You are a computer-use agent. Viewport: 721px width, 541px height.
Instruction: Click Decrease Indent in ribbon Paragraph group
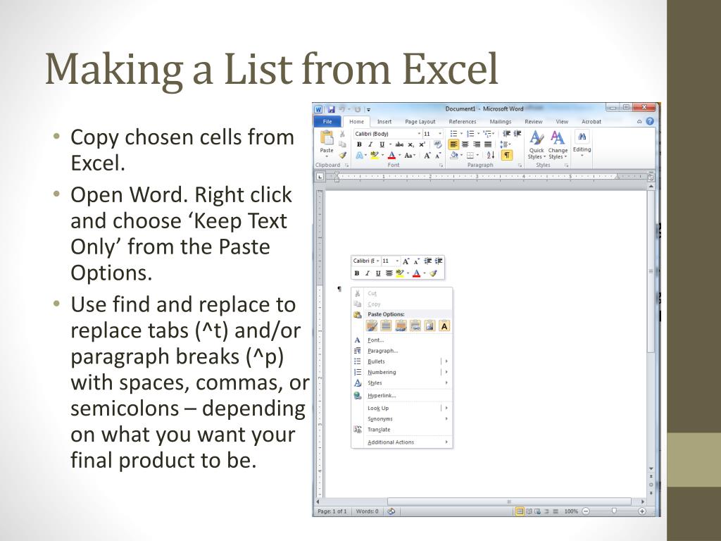(506, 133)
